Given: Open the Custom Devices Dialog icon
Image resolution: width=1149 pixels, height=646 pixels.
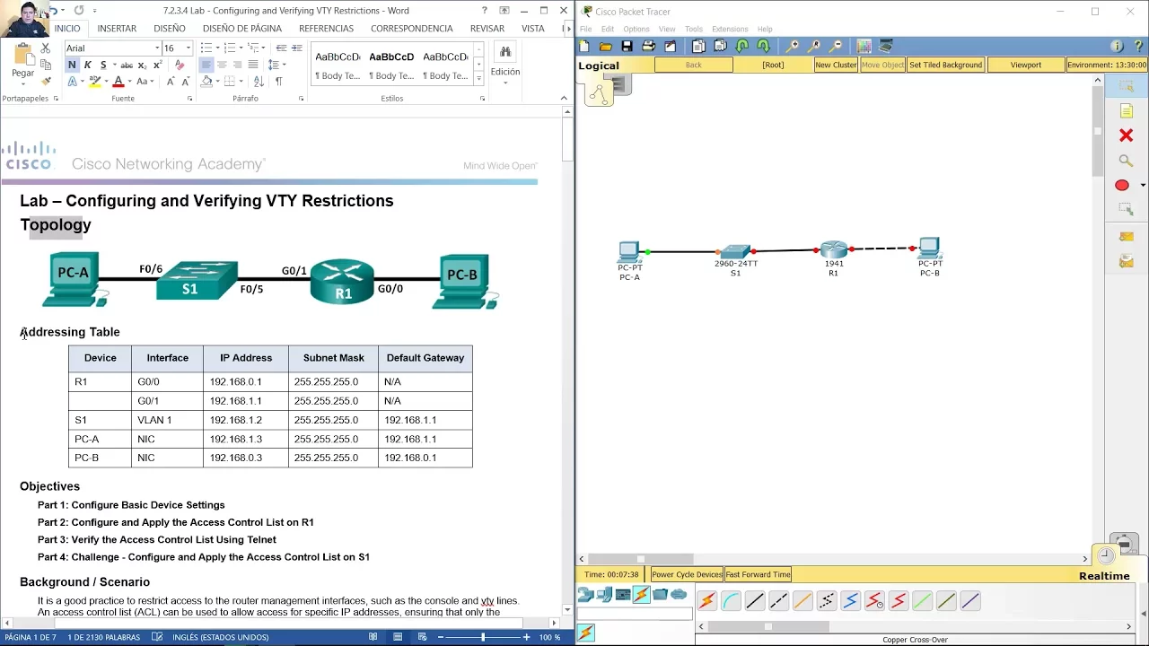Looking at the screenshot, I should (x=885, y=47).
